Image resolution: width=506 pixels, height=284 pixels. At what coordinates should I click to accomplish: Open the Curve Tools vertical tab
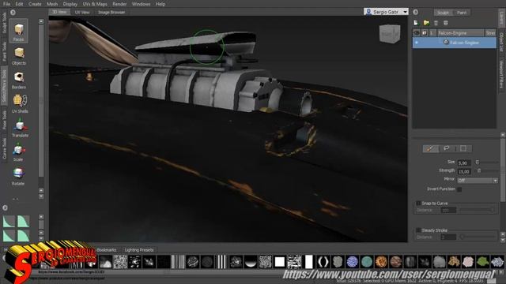coord(4,149)
